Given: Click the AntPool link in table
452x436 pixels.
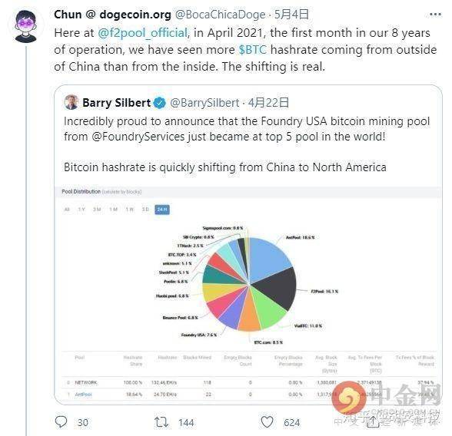Looking at the screenshot, I should 83,395.
